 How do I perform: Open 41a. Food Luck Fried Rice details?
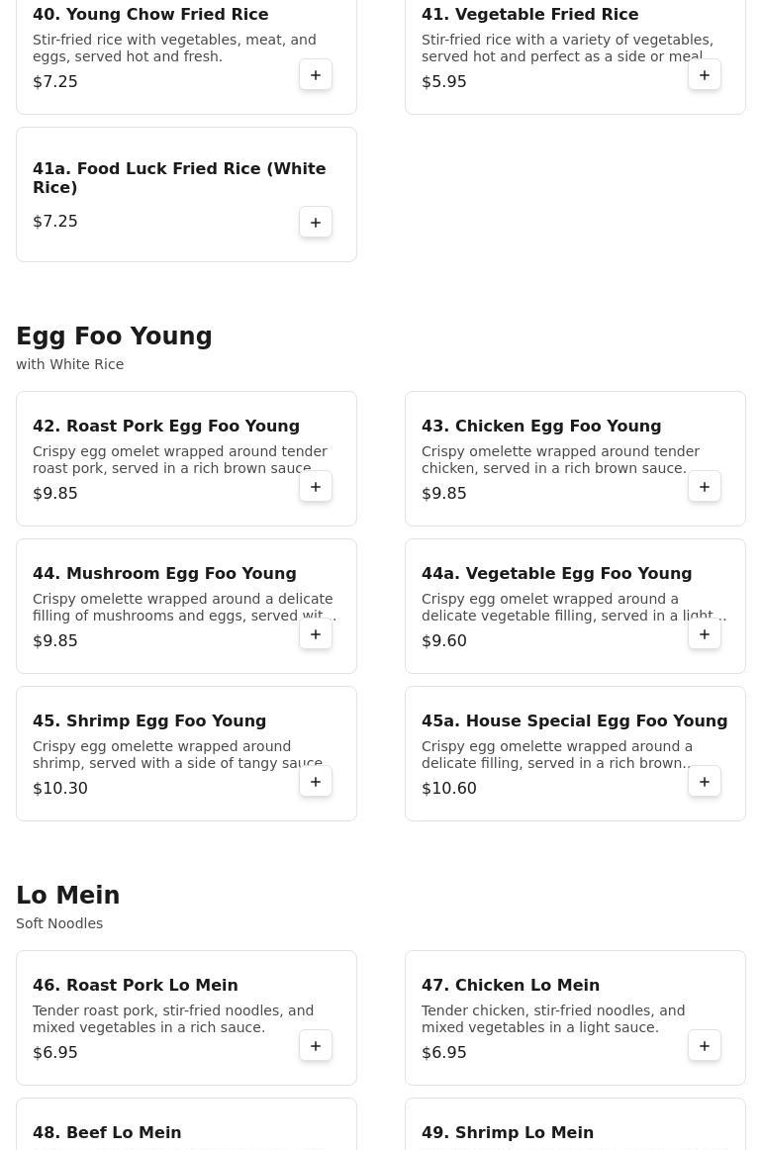coord(179,178)
